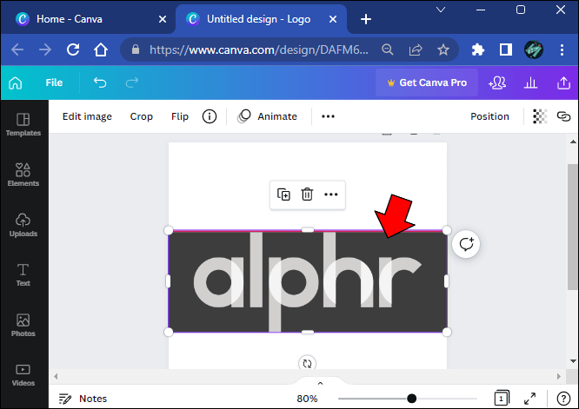Click the 80% zoom level value
Screen dimensions: 579x409
tap(307, 399)
